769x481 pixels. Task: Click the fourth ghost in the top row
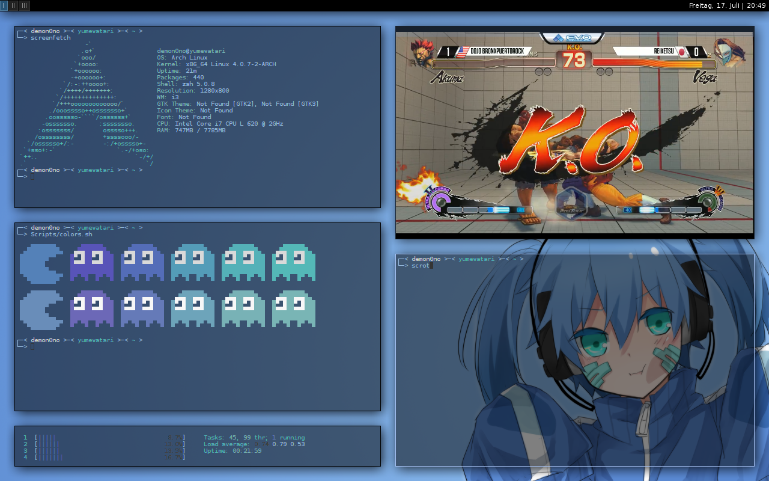coord(243,263)
